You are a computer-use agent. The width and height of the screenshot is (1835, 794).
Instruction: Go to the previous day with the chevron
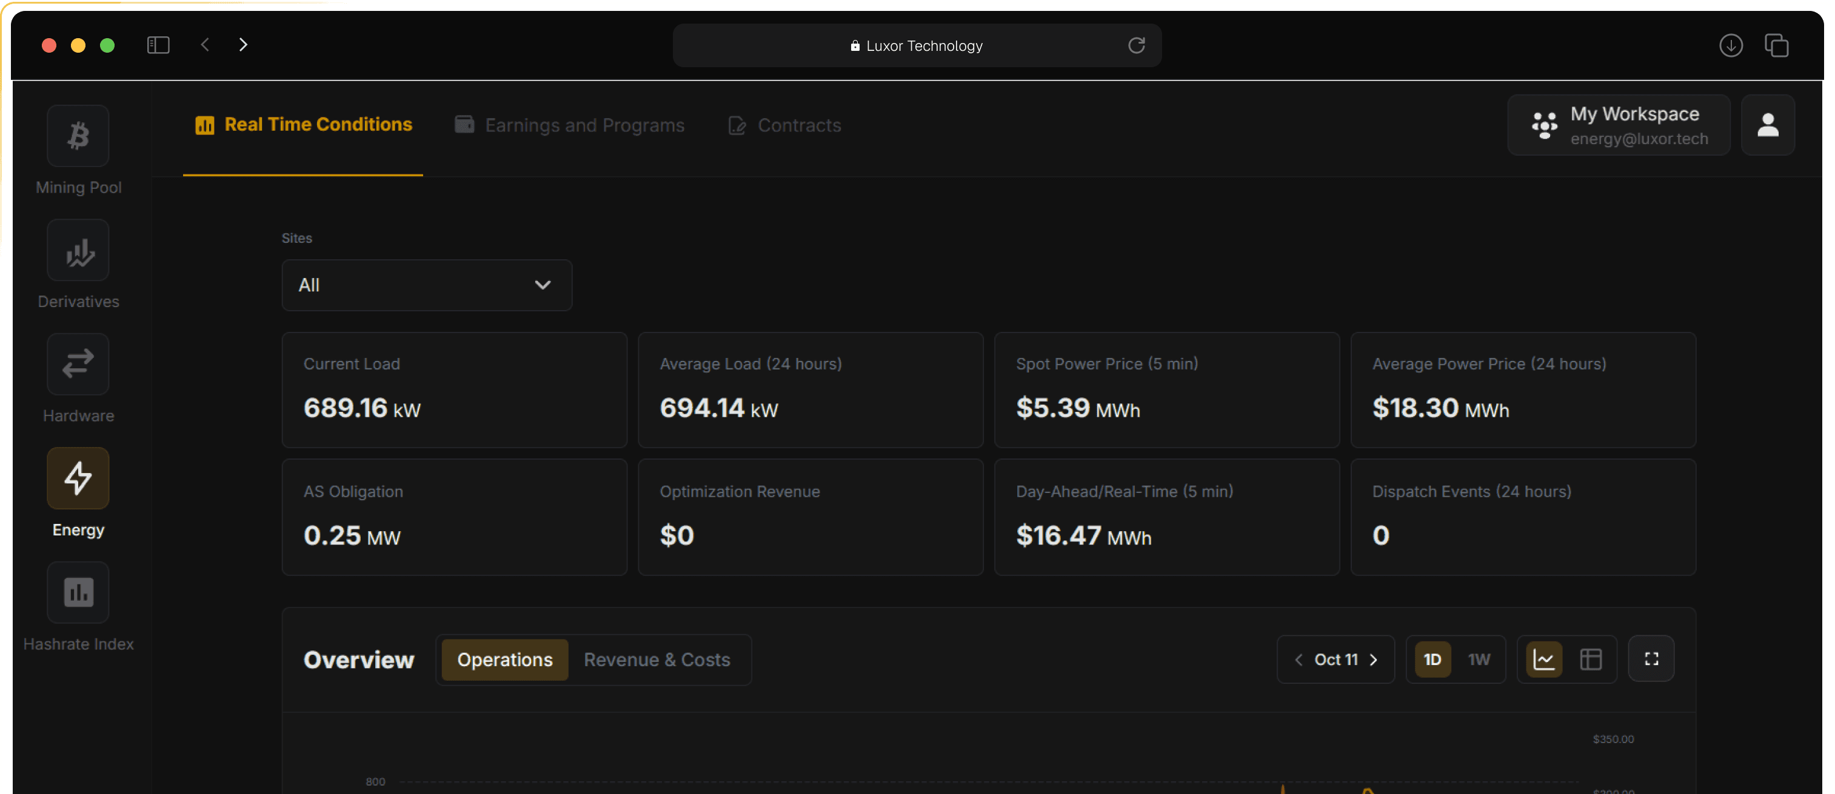(1298, 660)
